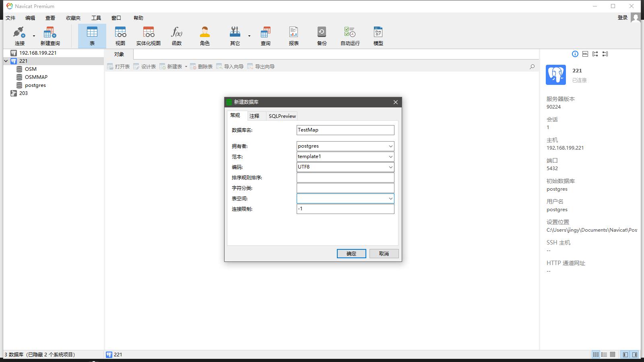This screenshot has width=644, height=362.
Task: Click the 设计表 toolbar button
Action: point(144,66)
